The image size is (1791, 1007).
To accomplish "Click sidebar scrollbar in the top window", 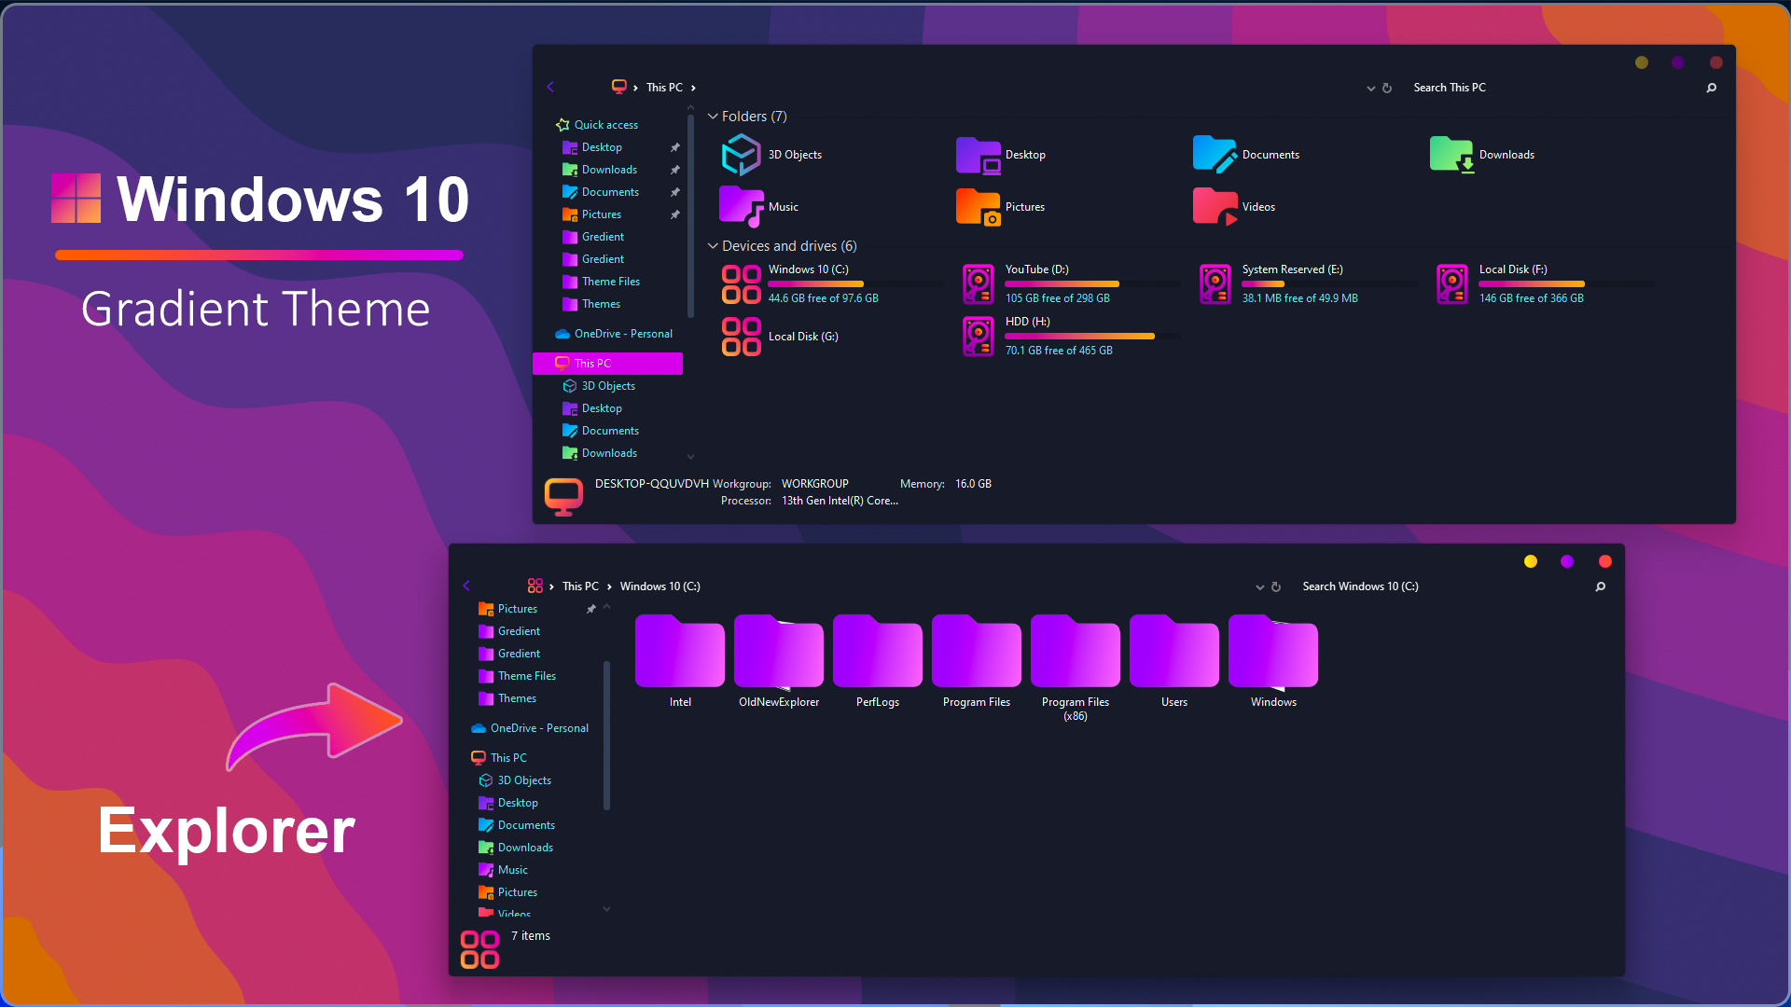I will 691,214.
